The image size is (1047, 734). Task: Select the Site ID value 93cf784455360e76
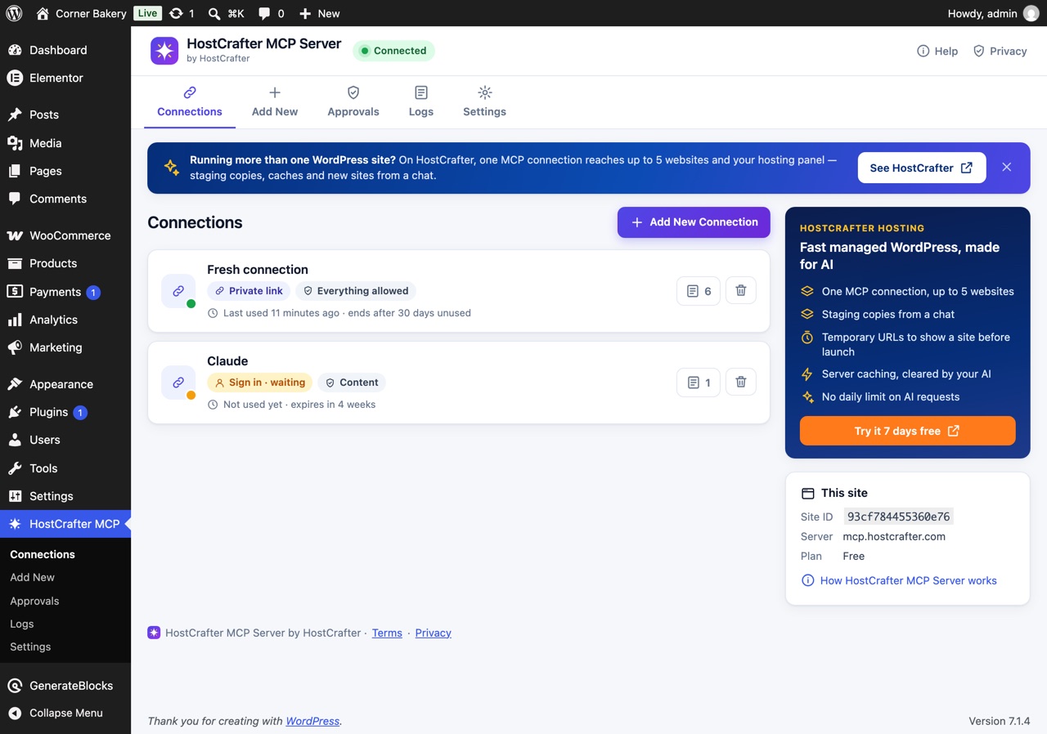[x=898, y=517]
